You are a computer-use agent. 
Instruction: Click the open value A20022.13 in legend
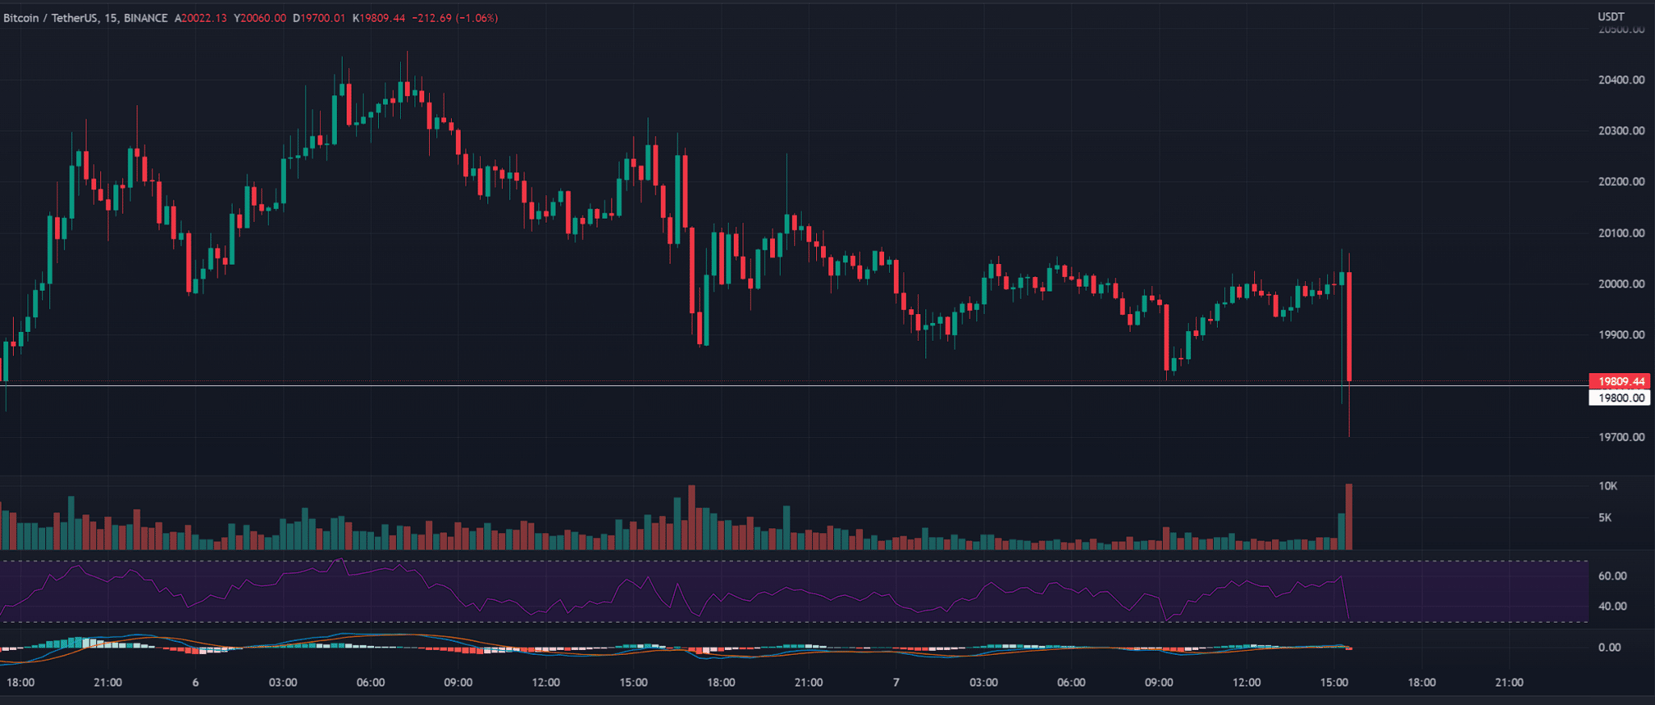[200, 18]
